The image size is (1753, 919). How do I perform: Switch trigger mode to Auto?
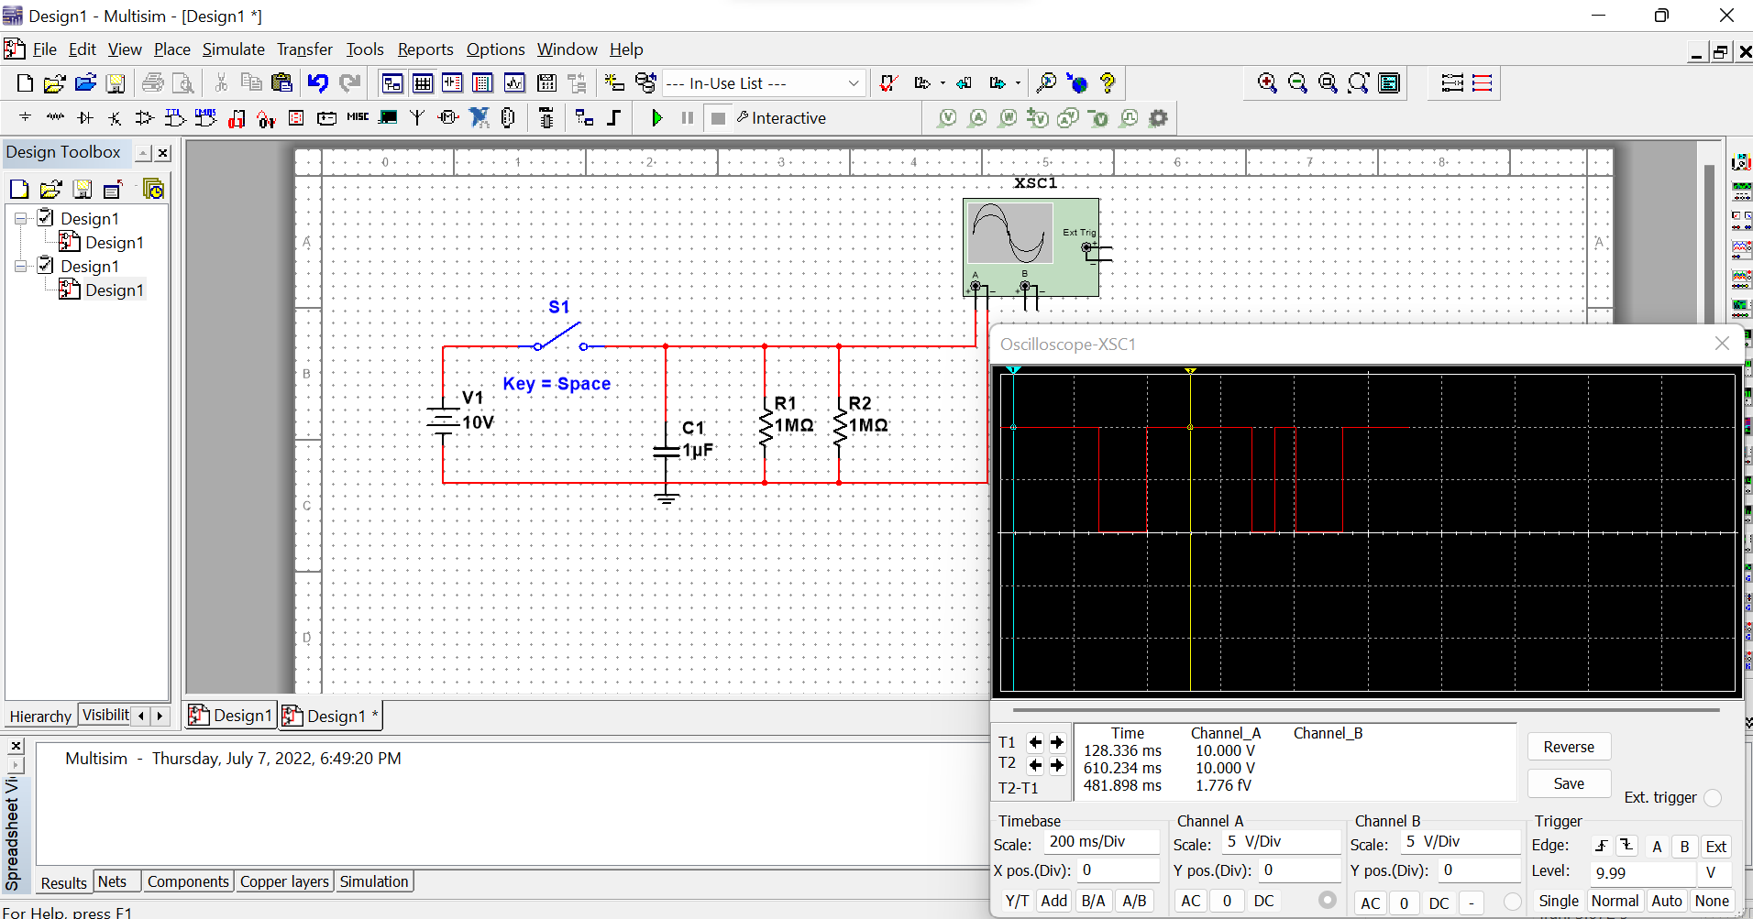click(x=1668, y=901)
